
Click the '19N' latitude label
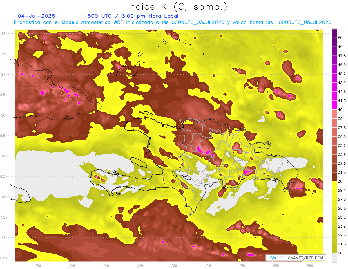point(5,156)
